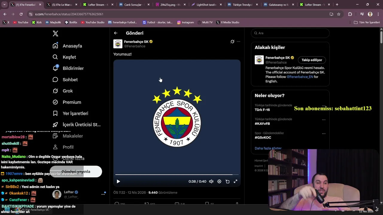
Task: Click the address bar URL
Action: 69,14
